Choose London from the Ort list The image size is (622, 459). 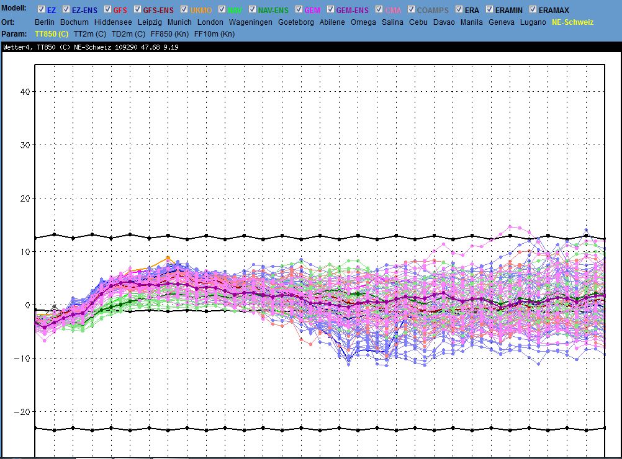[210, 22]
